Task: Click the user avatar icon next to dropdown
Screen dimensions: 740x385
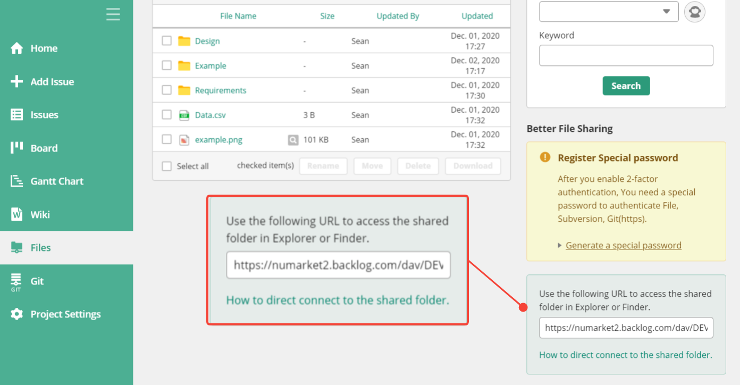Action: pyautogui.click(x=694, y=12)
